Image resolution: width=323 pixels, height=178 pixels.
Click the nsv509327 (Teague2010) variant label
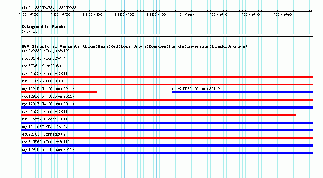[x=46, y=51]
